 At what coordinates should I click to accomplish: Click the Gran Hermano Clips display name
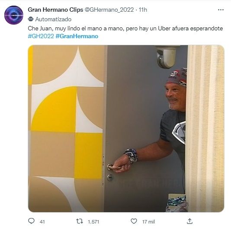coord(55,10)
